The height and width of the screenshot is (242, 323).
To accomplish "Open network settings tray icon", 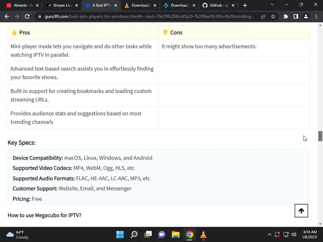I will 286,234.
